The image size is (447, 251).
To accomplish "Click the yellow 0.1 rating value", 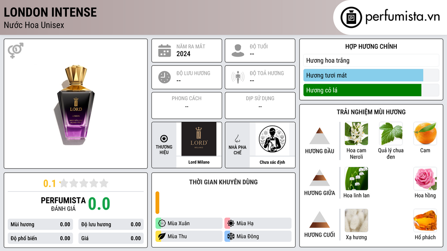I will (50, 183).
